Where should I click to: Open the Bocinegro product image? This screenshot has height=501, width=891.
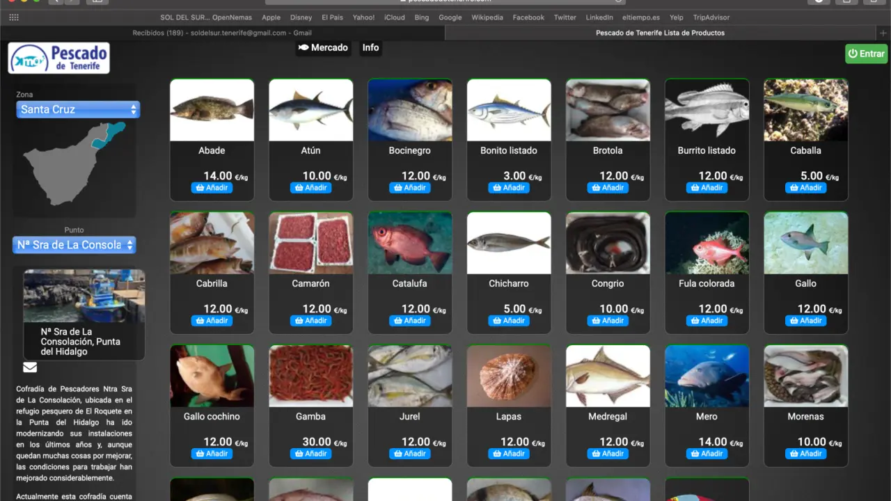click(x=409, y=110)
